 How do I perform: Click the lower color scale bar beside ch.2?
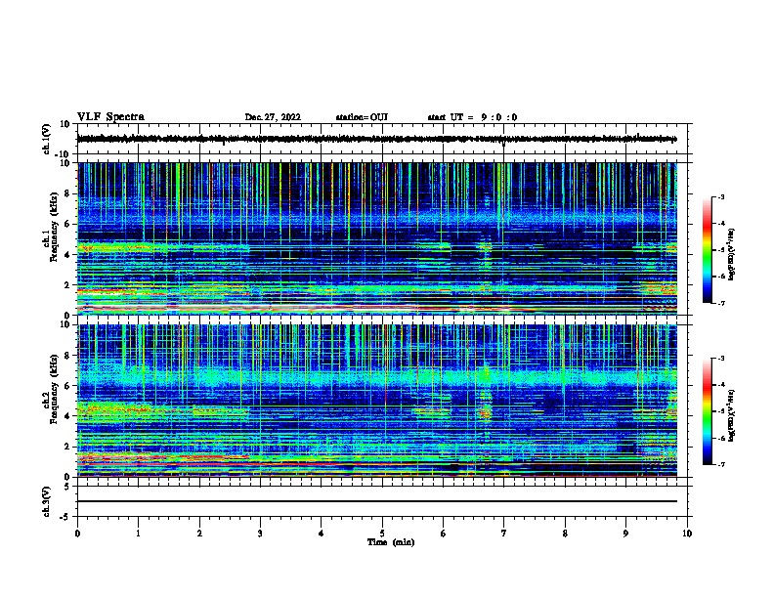click(x=708, y=411)
